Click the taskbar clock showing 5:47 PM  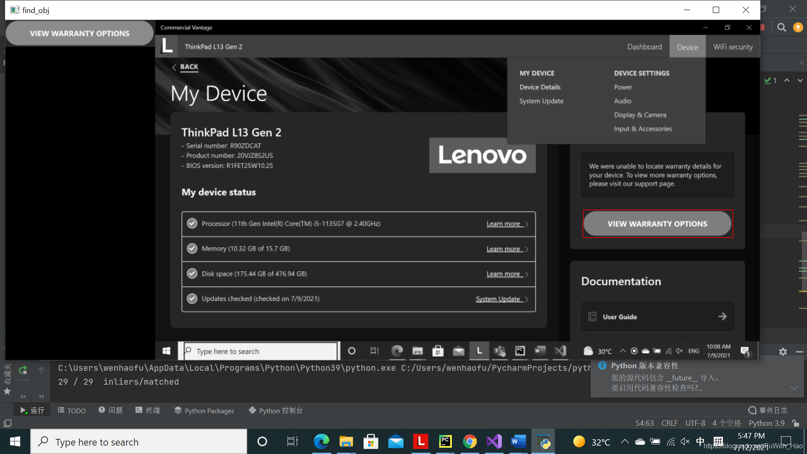click(x=751, y=441)
